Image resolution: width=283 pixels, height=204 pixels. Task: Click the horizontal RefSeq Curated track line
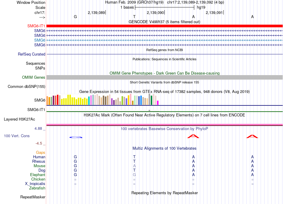[x=164, y=54]
